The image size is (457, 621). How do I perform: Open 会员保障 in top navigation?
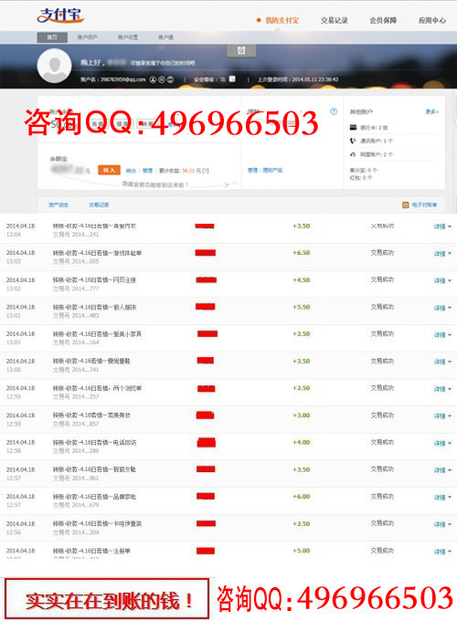pos(383,20)
